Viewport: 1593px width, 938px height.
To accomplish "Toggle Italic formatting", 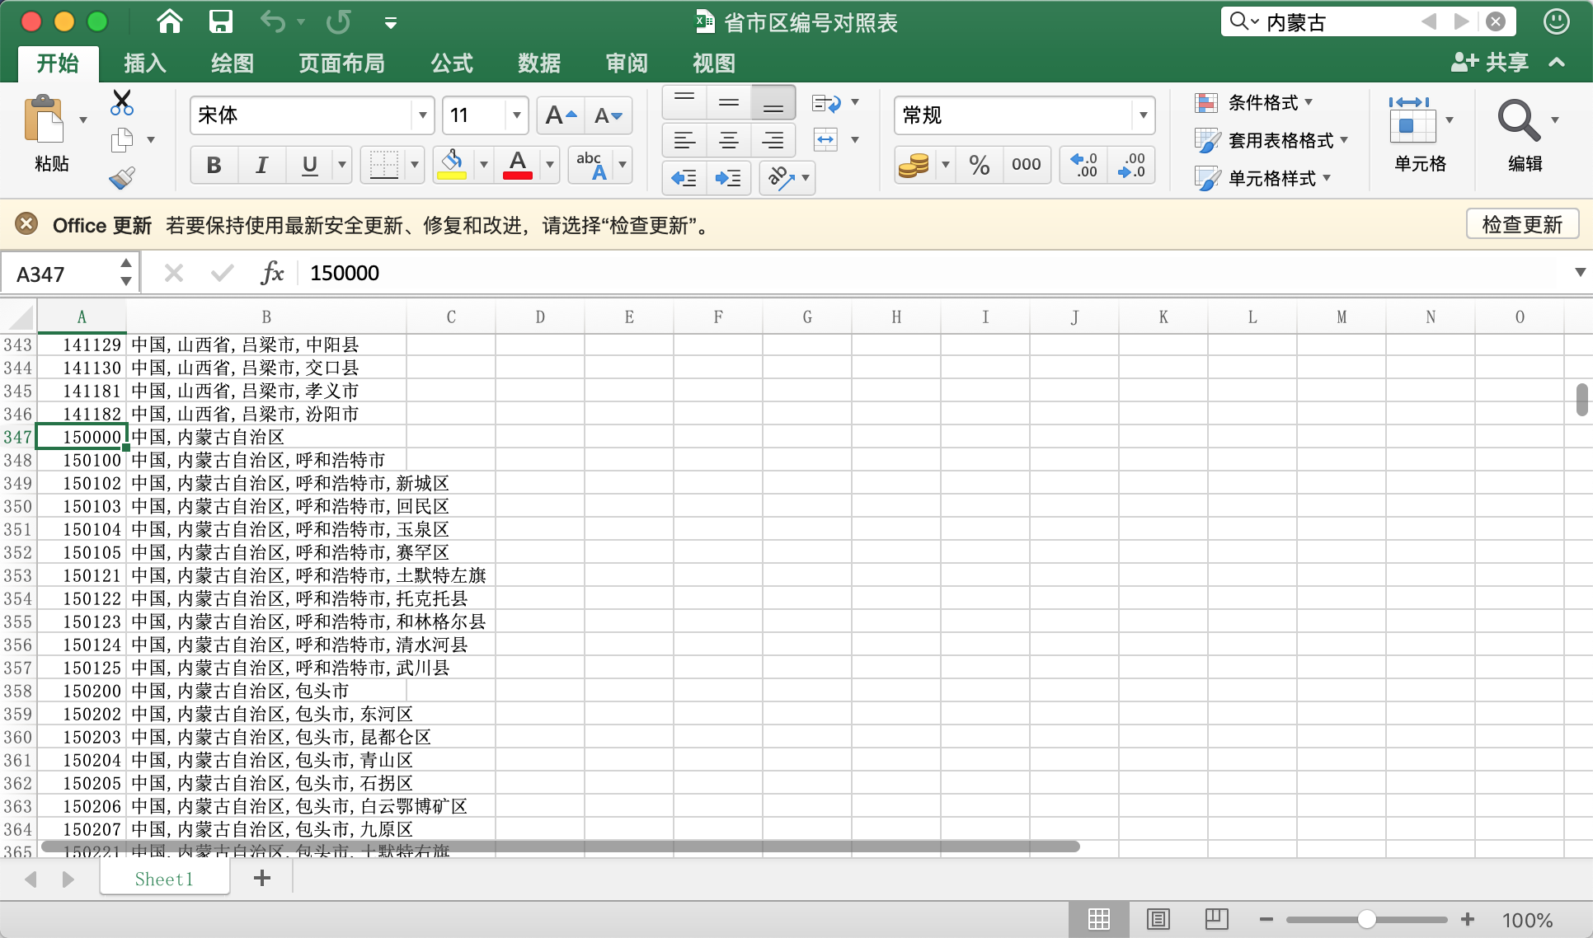I will 261,165.
